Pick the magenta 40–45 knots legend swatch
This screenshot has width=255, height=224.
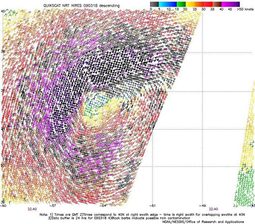pos(226,4)
